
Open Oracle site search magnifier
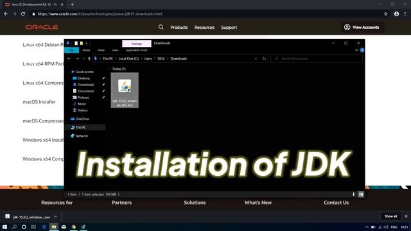point(161,27)
